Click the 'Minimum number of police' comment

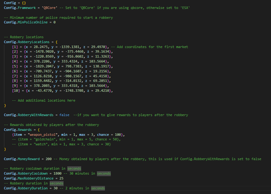point(58,18)
